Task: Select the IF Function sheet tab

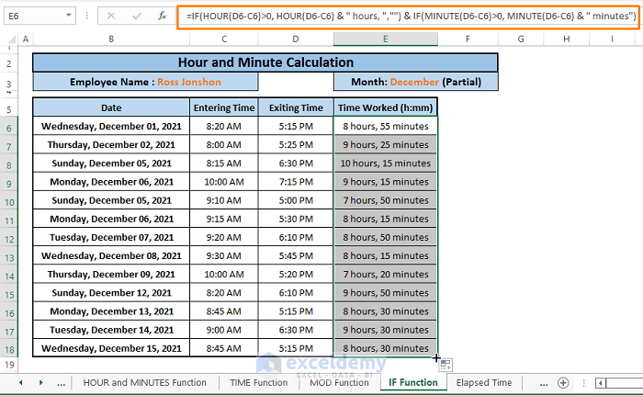Action: coord(413,383)
